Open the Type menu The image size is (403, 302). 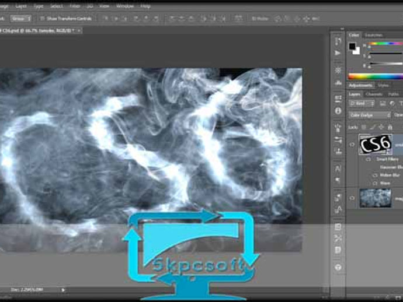[39, 6]
